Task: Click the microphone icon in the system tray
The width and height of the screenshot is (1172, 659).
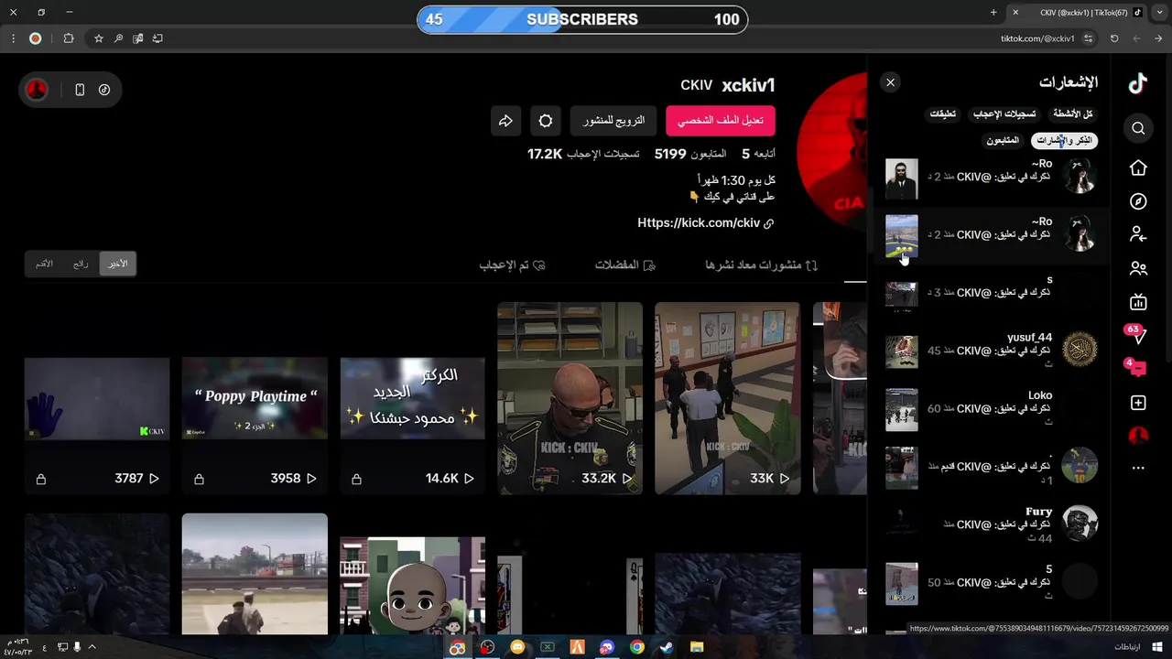Action: tap(77, 647)
